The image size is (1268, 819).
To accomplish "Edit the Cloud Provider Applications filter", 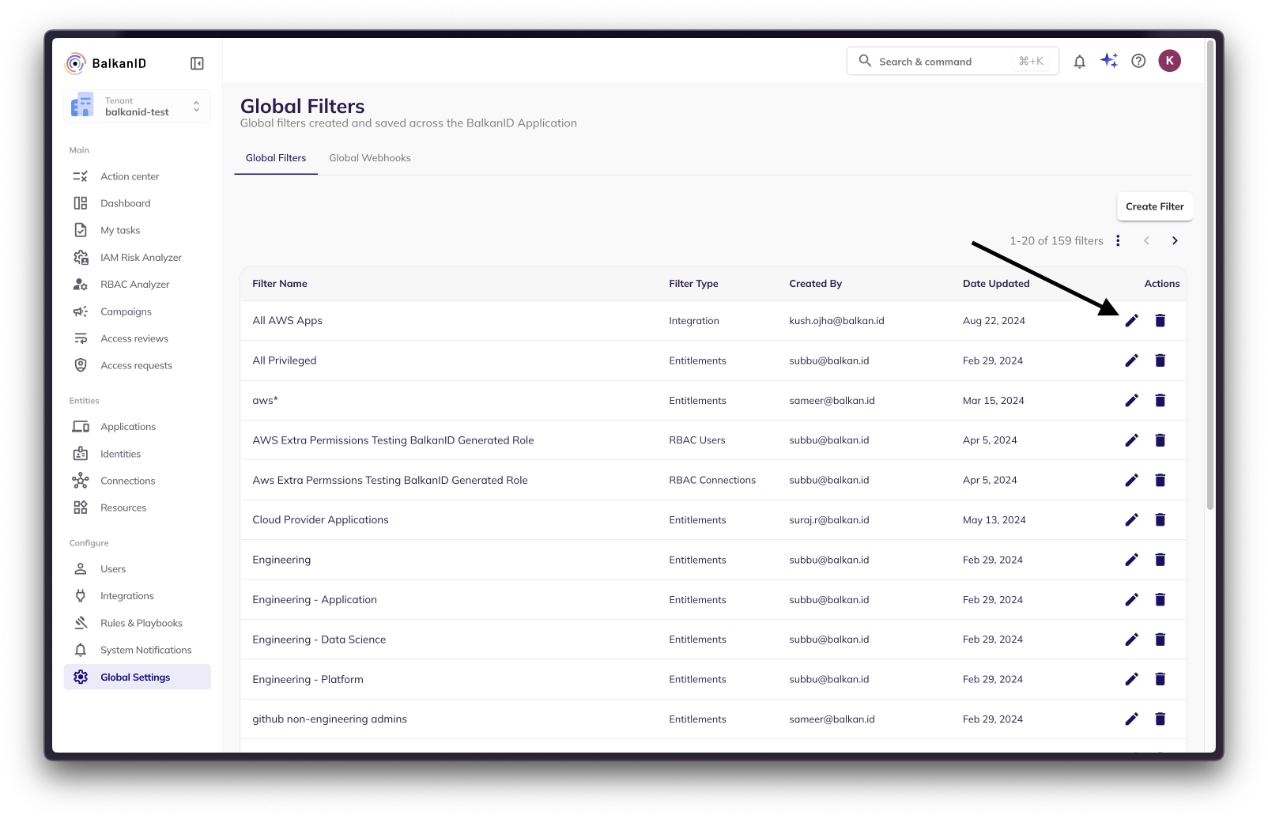I will [x=1131, y=519].
